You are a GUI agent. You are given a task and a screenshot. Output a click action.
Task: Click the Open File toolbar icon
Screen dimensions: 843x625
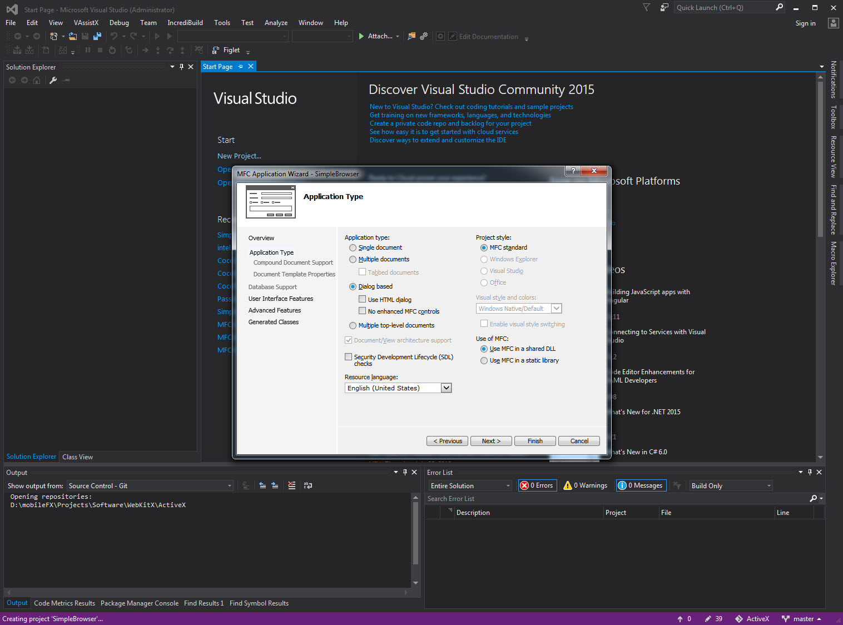tap(73, 36)
